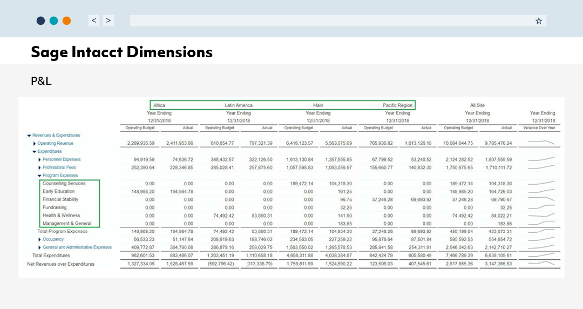The image size is (583, 309).
Task: Select the Early Education row label
Action: 58,191
